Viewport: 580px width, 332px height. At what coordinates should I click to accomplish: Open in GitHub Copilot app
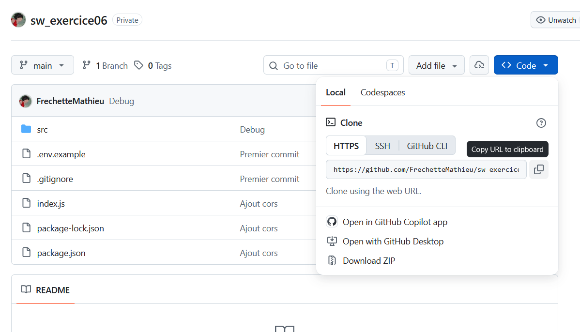(395, 222)
